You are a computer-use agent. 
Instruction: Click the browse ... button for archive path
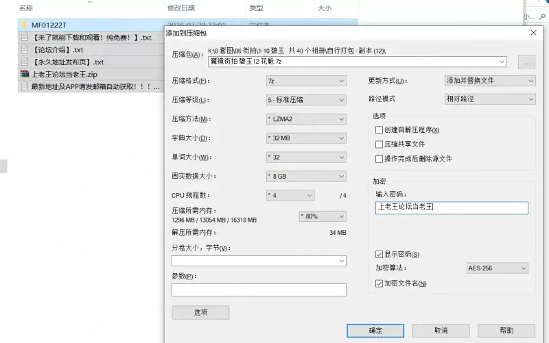pos(526,62)
